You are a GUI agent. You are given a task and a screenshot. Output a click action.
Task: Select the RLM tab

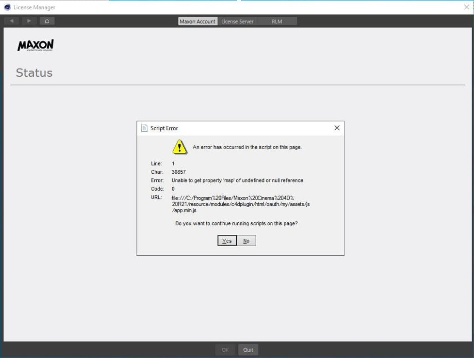pos(277,21)
